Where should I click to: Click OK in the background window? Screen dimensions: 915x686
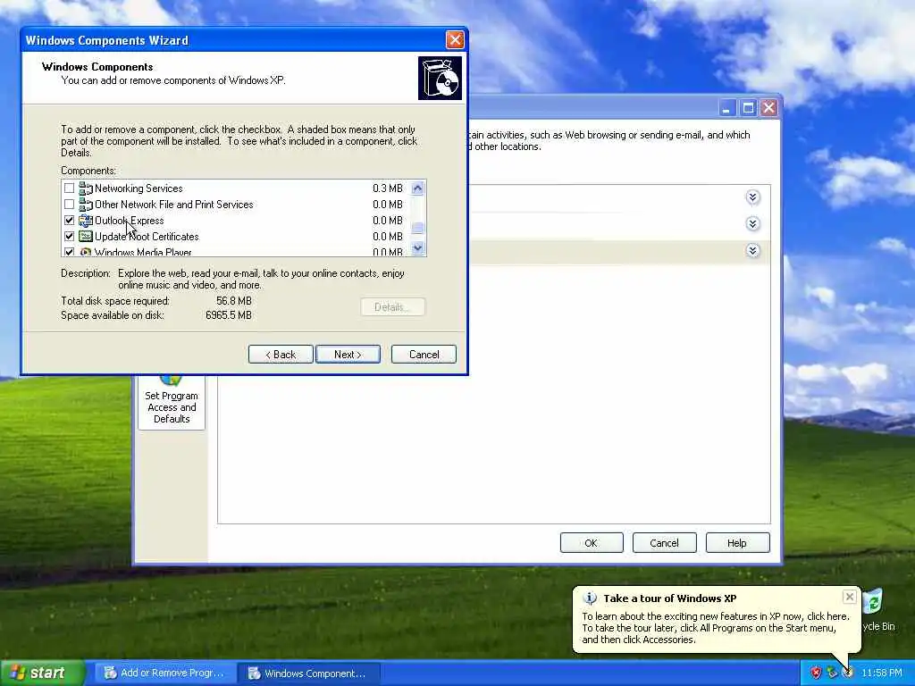[x=592, y=543]
